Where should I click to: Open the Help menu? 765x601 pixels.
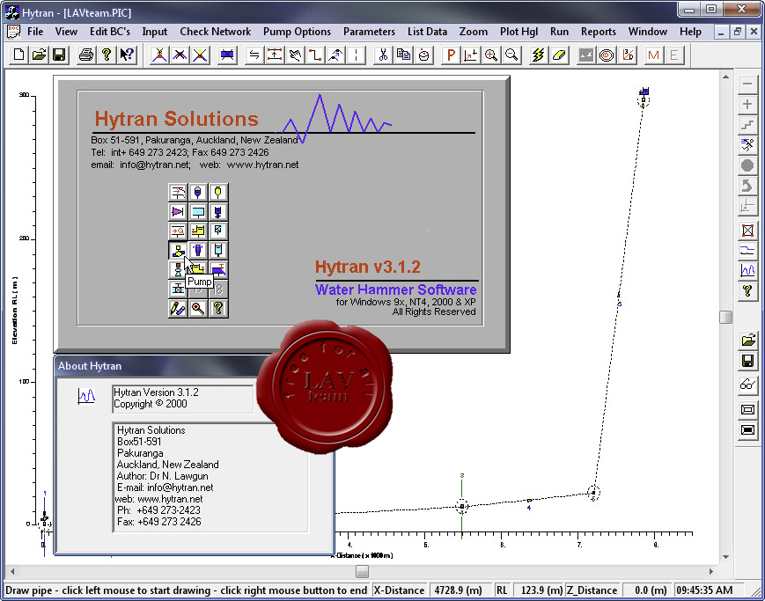coord(690,32)
